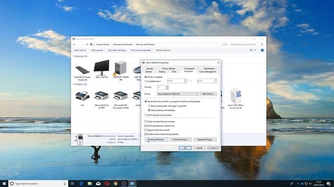The image size is (334, 187).
Task: Switch to the Device Settings tab
Action: (x=169, y=69)
